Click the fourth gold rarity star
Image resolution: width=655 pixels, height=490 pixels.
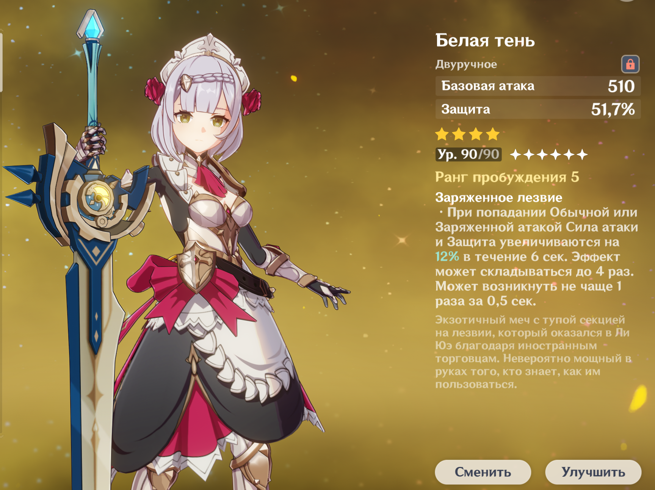(x=493, y=134)
